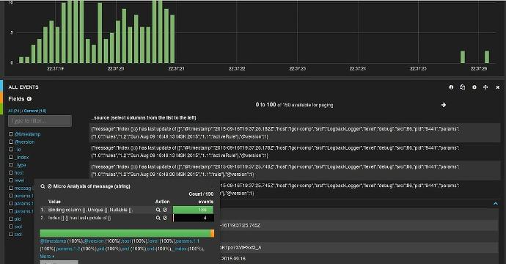
Task: Select the All (24) fields tab
Action: (x=14, y=111)
